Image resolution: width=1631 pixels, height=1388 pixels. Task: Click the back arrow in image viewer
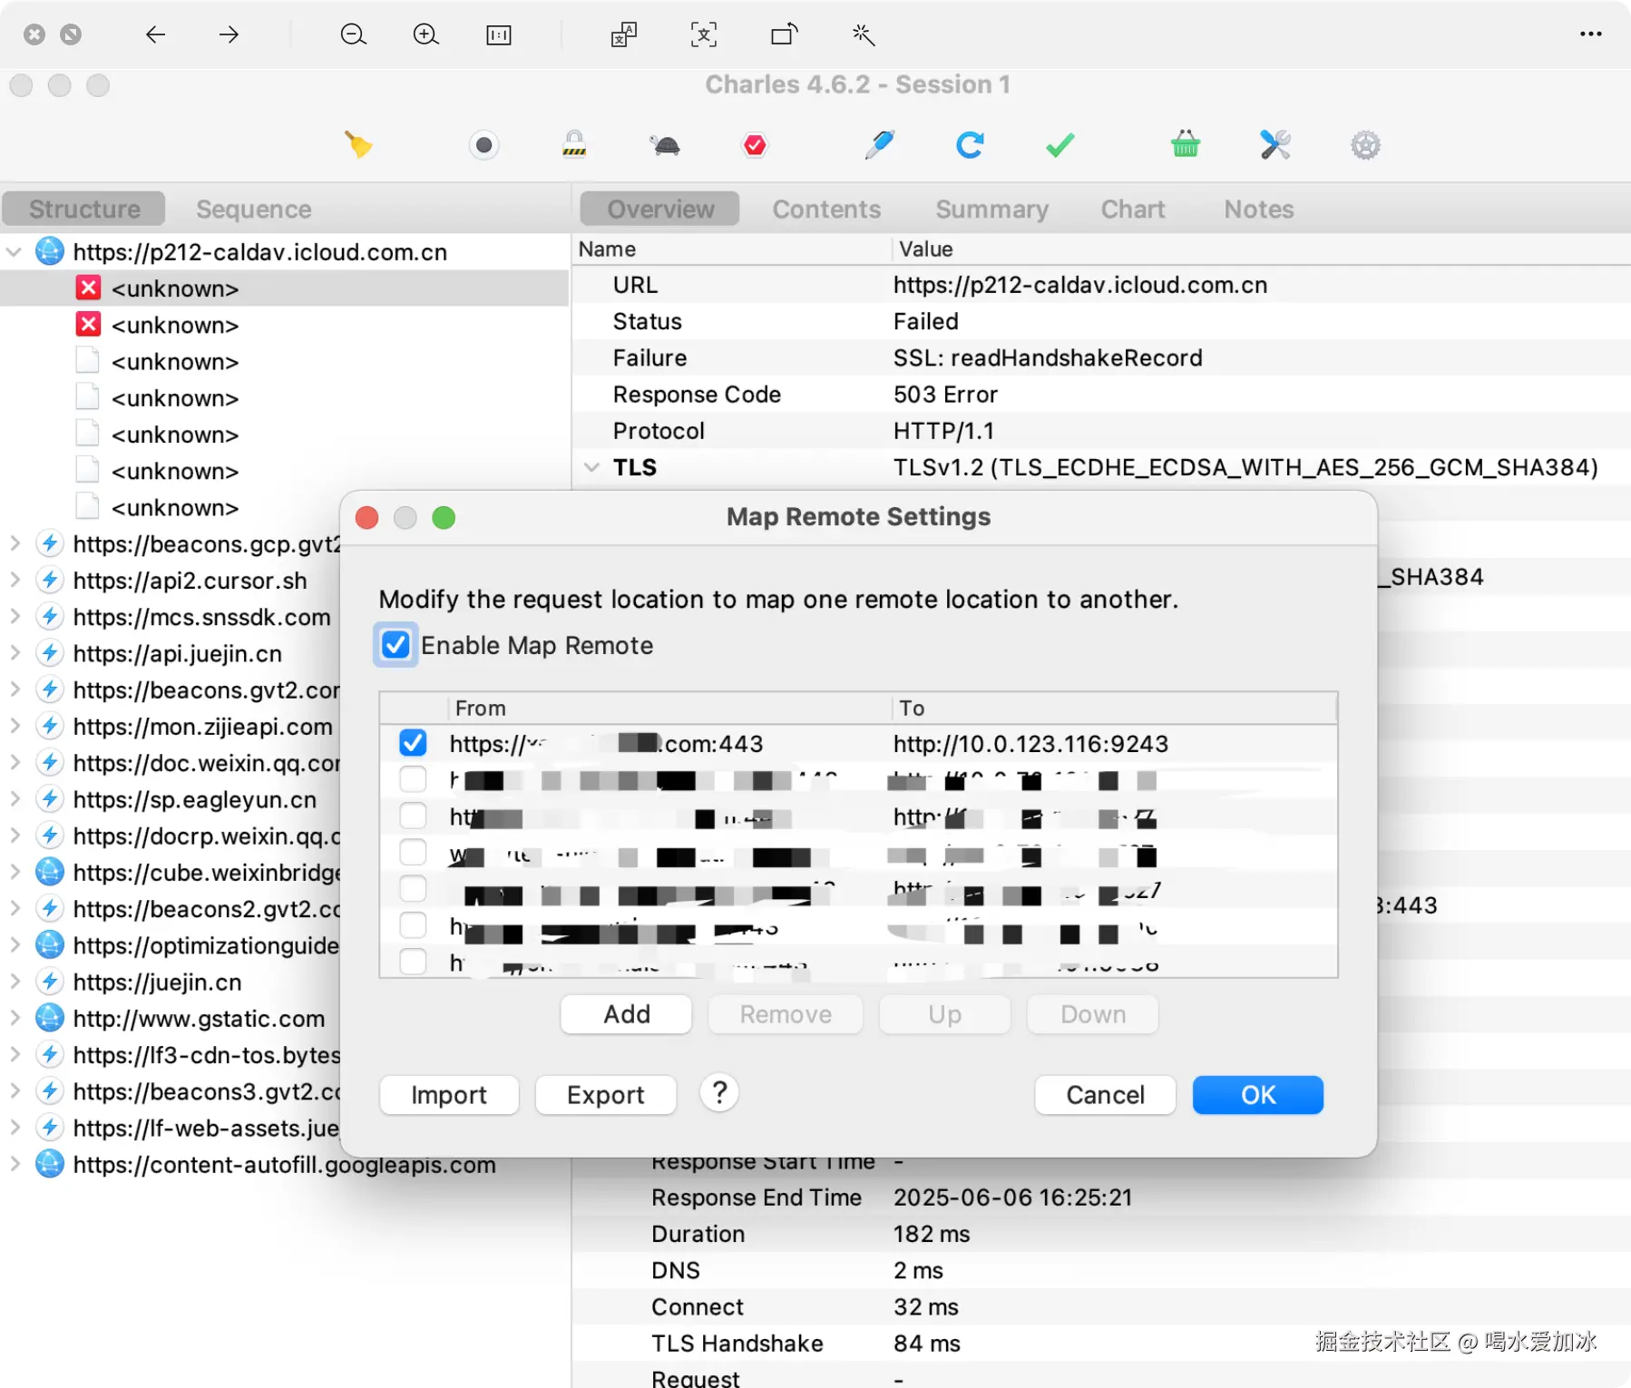click(x=156, y=34)
